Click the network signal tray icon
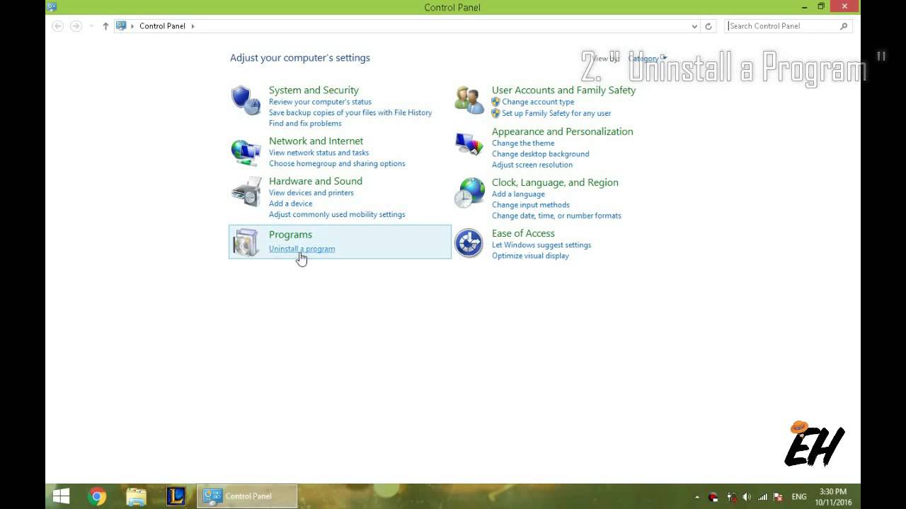Image resolution: width=906 pixels, height=509 pixels. coord(763,497)
